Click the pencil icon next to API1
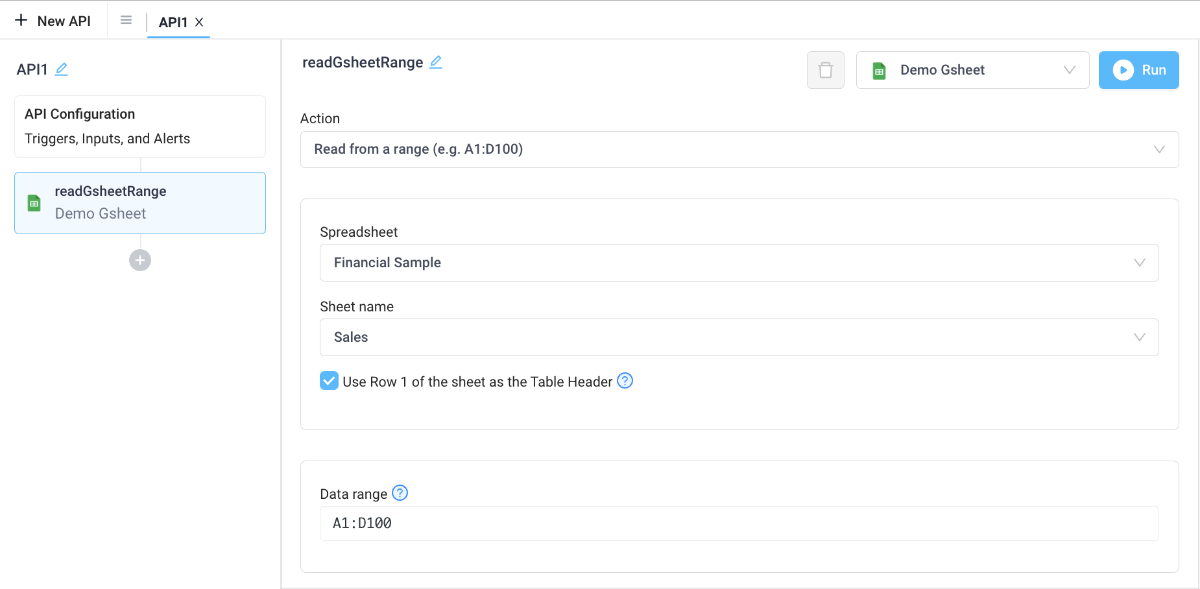1200x589 pixels. point(62,69)
